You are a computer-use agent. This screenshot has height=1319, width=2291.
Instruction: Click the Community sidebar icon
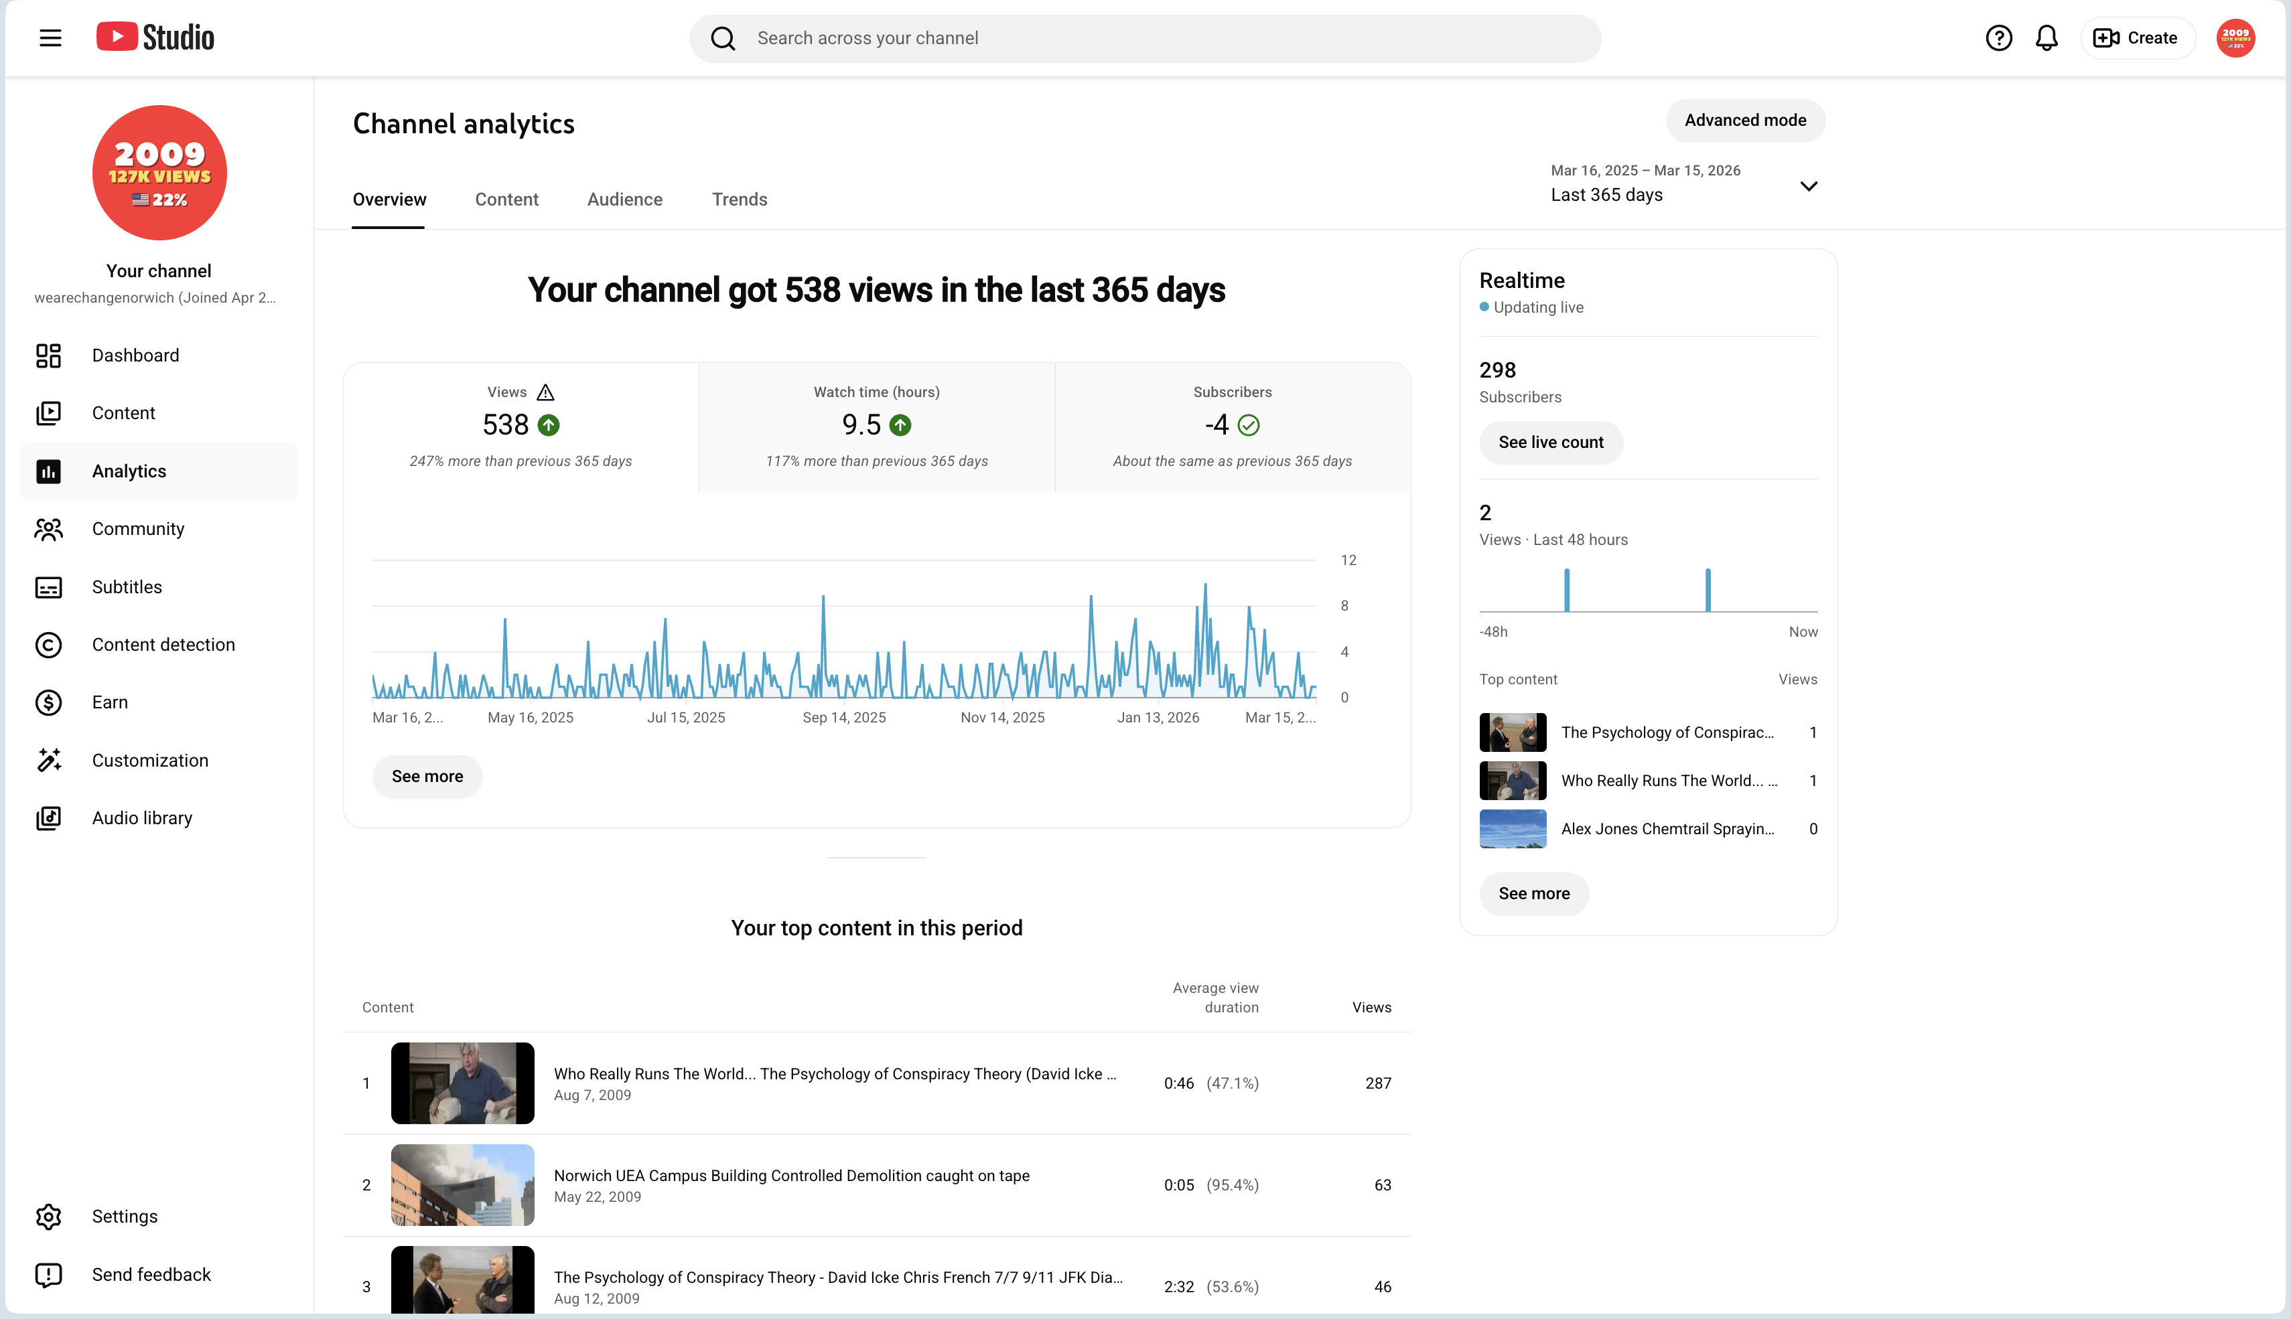[x=49, y=529]
